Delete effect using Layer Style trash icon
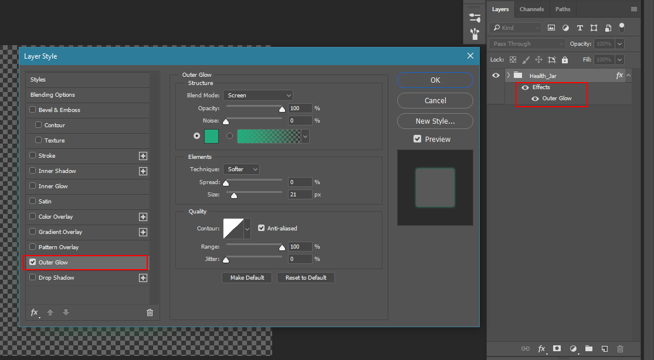This screenshot has width=654, height=360. (150, 313)
